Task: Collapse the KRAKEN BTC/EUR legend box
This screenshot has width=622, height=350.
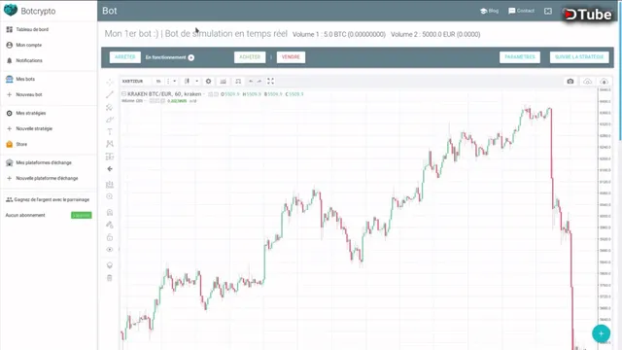Action: pyautogui.click(x=123, y=94)
